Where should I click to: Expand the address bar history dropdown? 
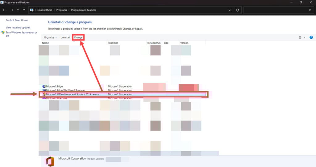[x=230, y=10]
